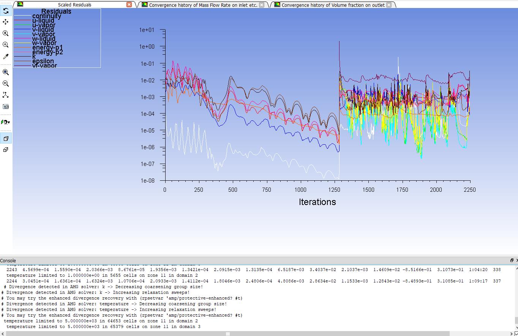Close the Mass Flow Rate convergence tab

[x=262, y=5]
